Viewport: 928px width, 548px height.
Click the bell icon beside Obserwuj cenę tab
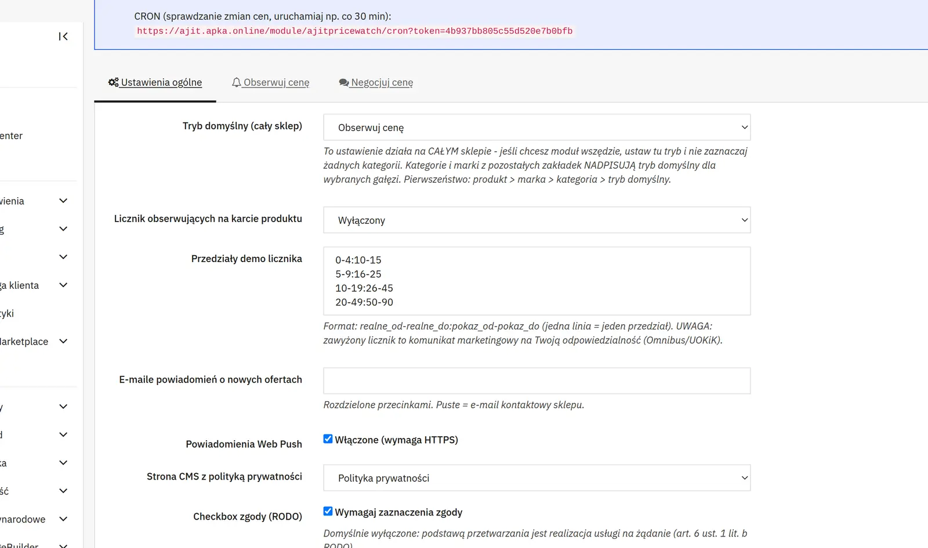(237, 82)
